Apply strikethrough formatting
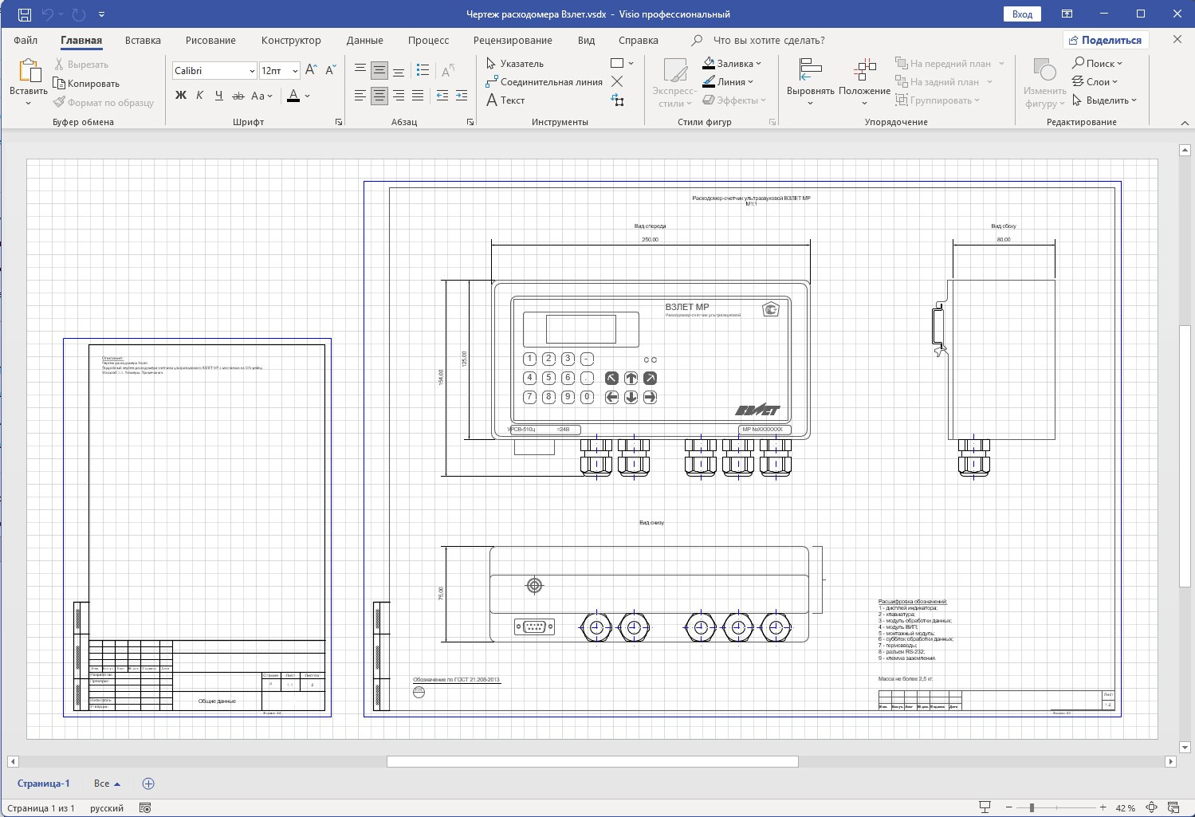1195x817 pixels. 238,96
